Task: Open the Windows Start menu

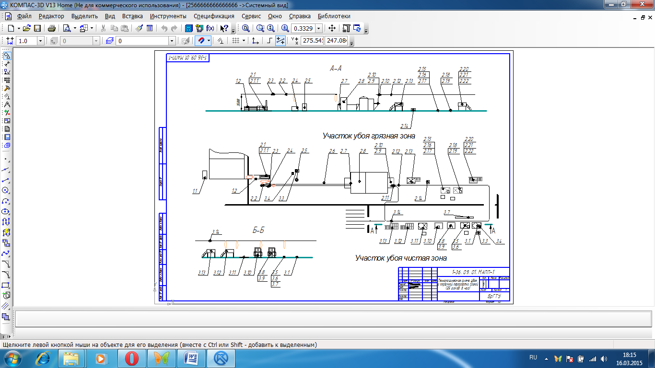Action: coord(13,358)
